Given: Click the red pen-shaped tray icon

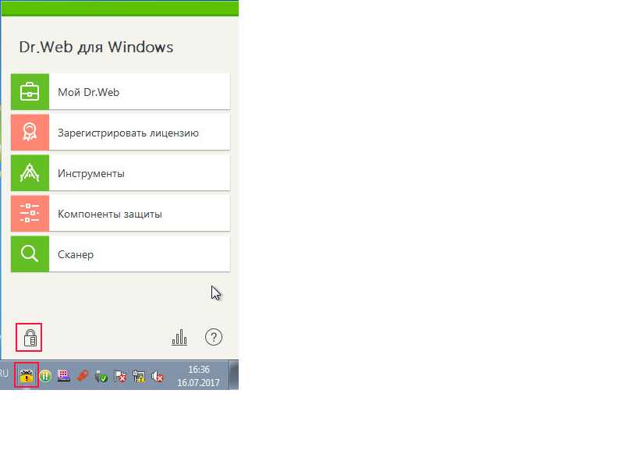Looking at the screenshot, I should click(x=82, y=375).
